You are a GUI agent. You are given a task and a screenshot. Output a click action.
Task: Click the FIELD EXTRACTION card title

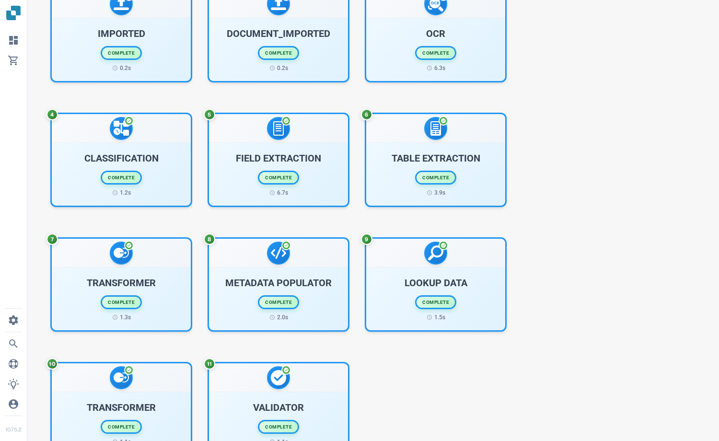(278, 158)
